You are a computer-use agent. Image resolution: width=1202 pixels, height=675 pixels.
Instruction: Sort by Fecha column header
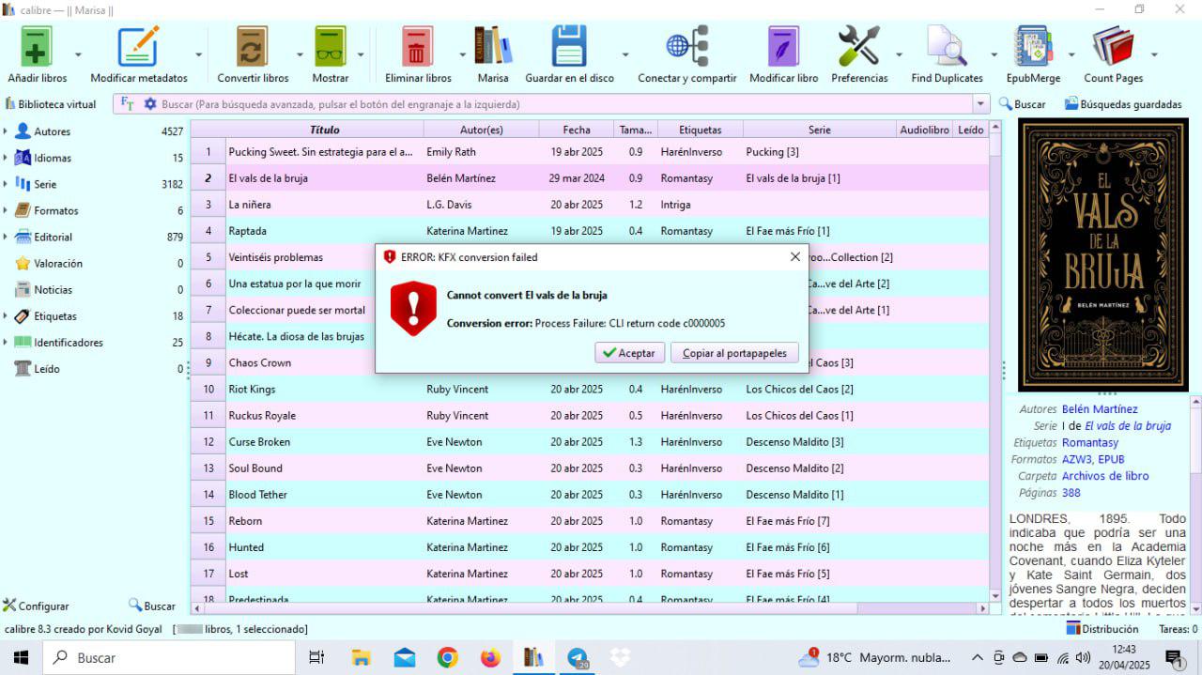[x=577, y=130]
